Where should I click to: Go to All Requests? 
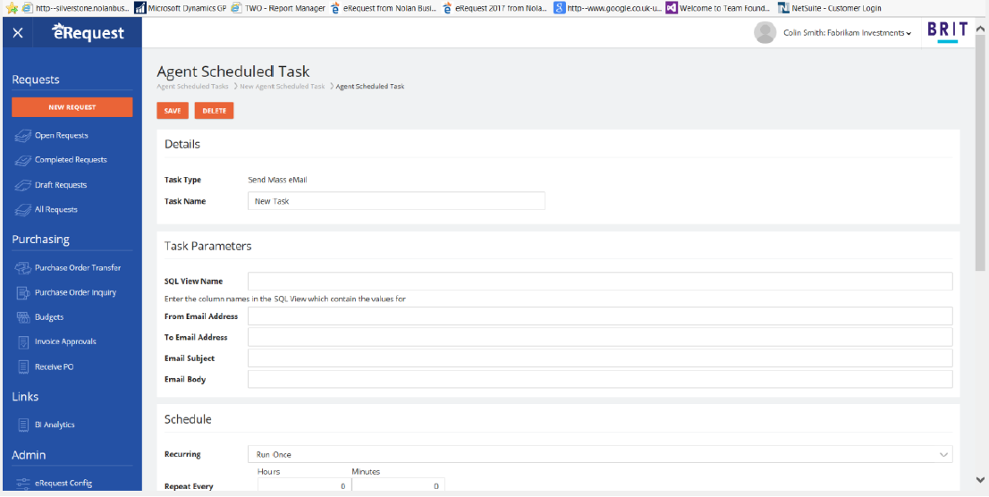(55, 209)
